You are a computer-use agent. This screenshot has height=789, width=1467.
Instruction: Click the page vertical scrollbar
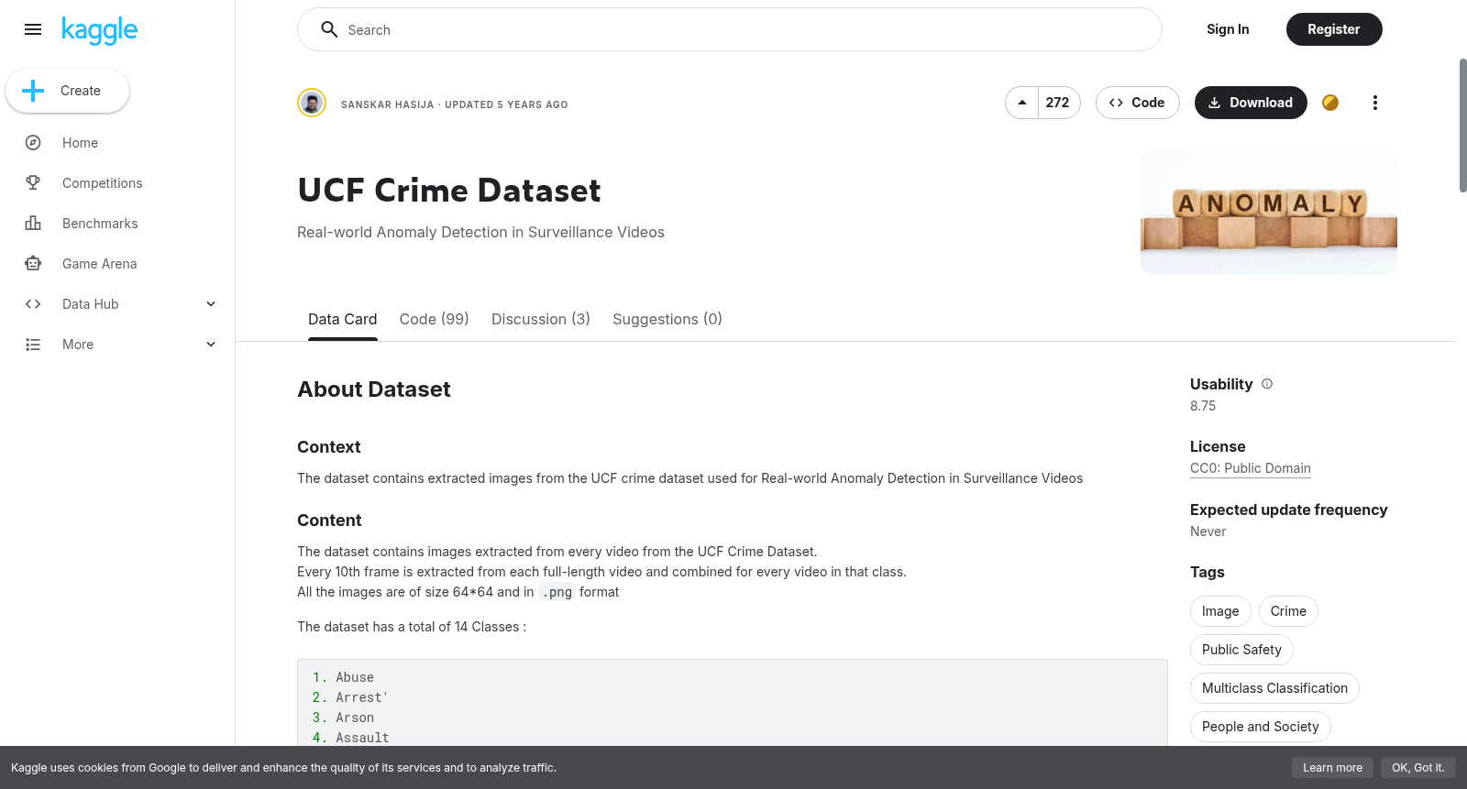pos(1462,126)
